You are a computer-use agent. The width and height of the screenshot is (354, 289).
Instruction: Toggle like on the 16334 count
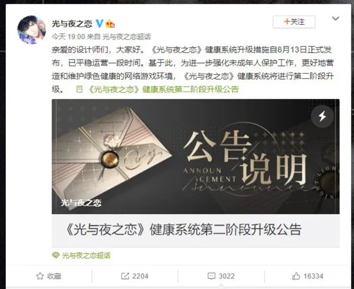(x=313, y=276)
